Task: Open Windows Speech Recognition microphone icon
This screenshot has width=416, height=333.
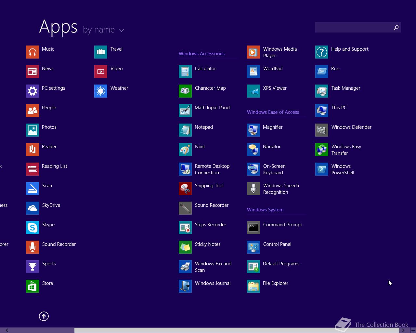Action: (253, 189)
